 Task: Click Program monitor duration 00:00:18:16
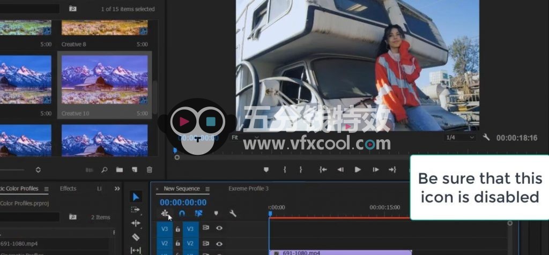(x=517, y=138)
